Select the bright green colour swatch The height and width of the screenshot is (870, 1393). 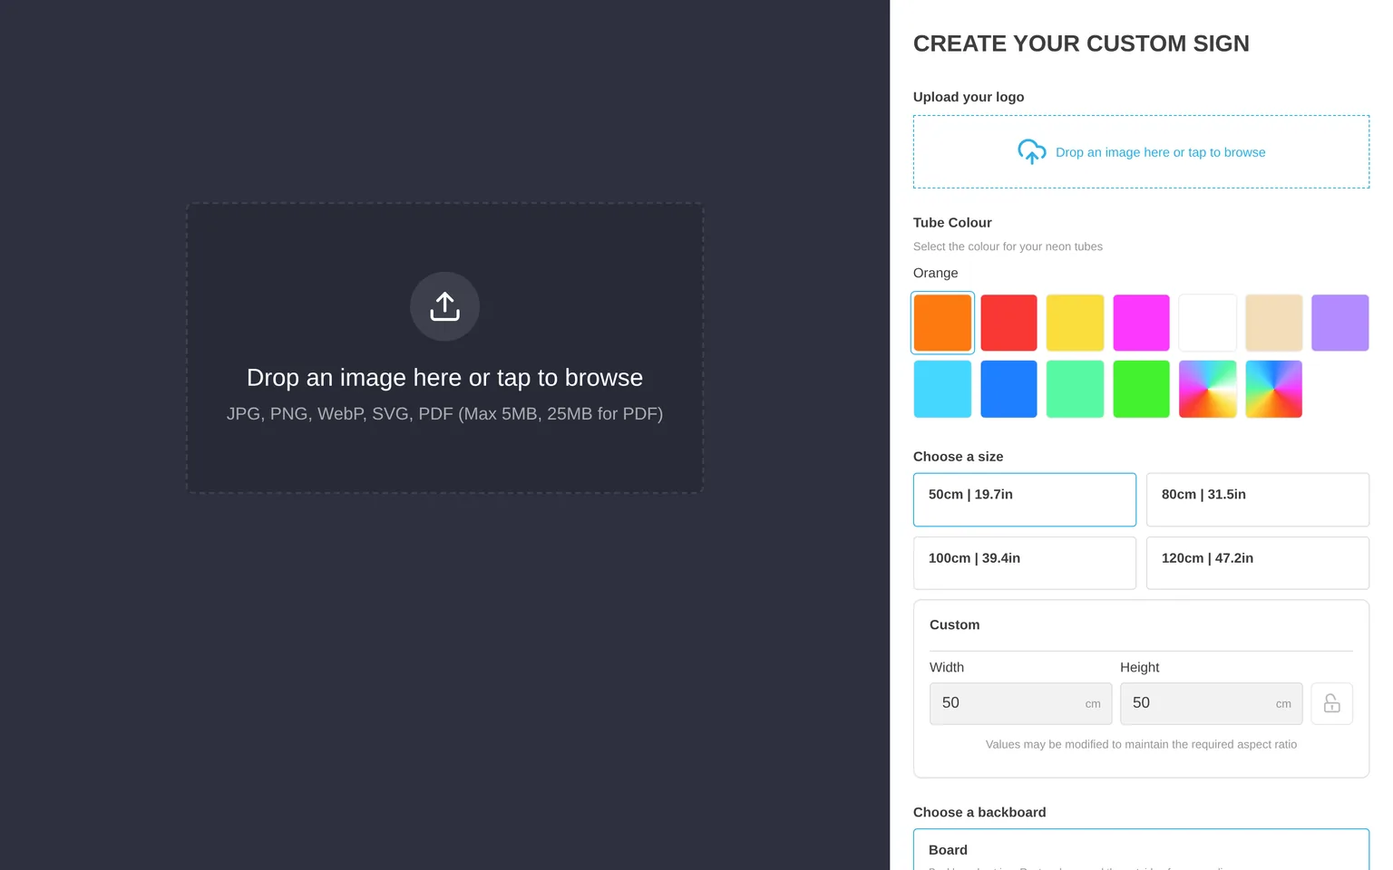point(1141,389)
